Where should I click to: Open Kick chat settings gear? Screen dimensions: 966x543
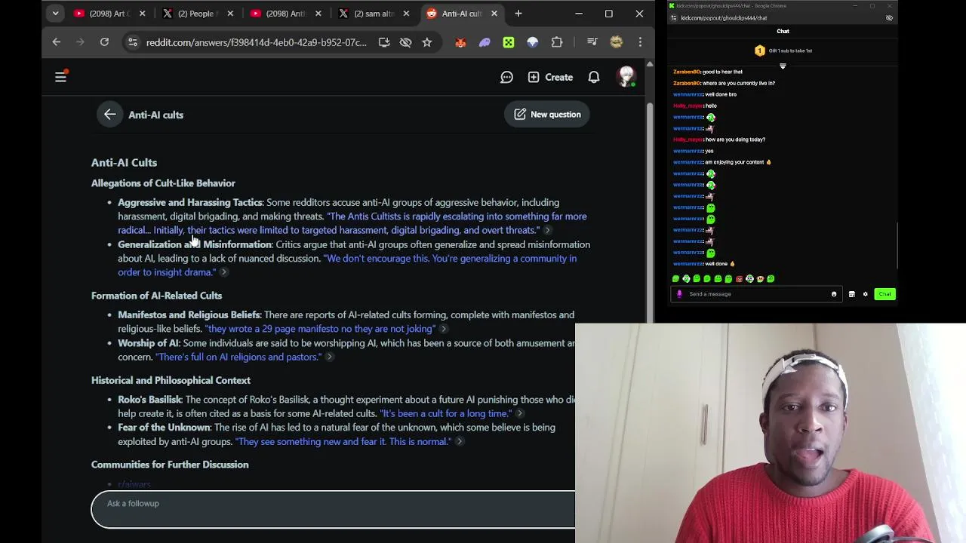point(866,294)
